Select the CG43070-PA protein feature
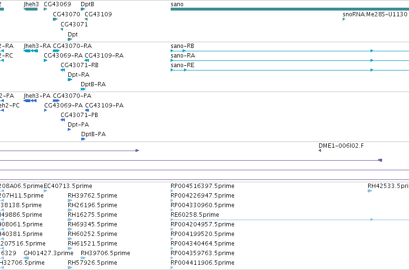This screenshot has height=270, width=409. point(56,101)
